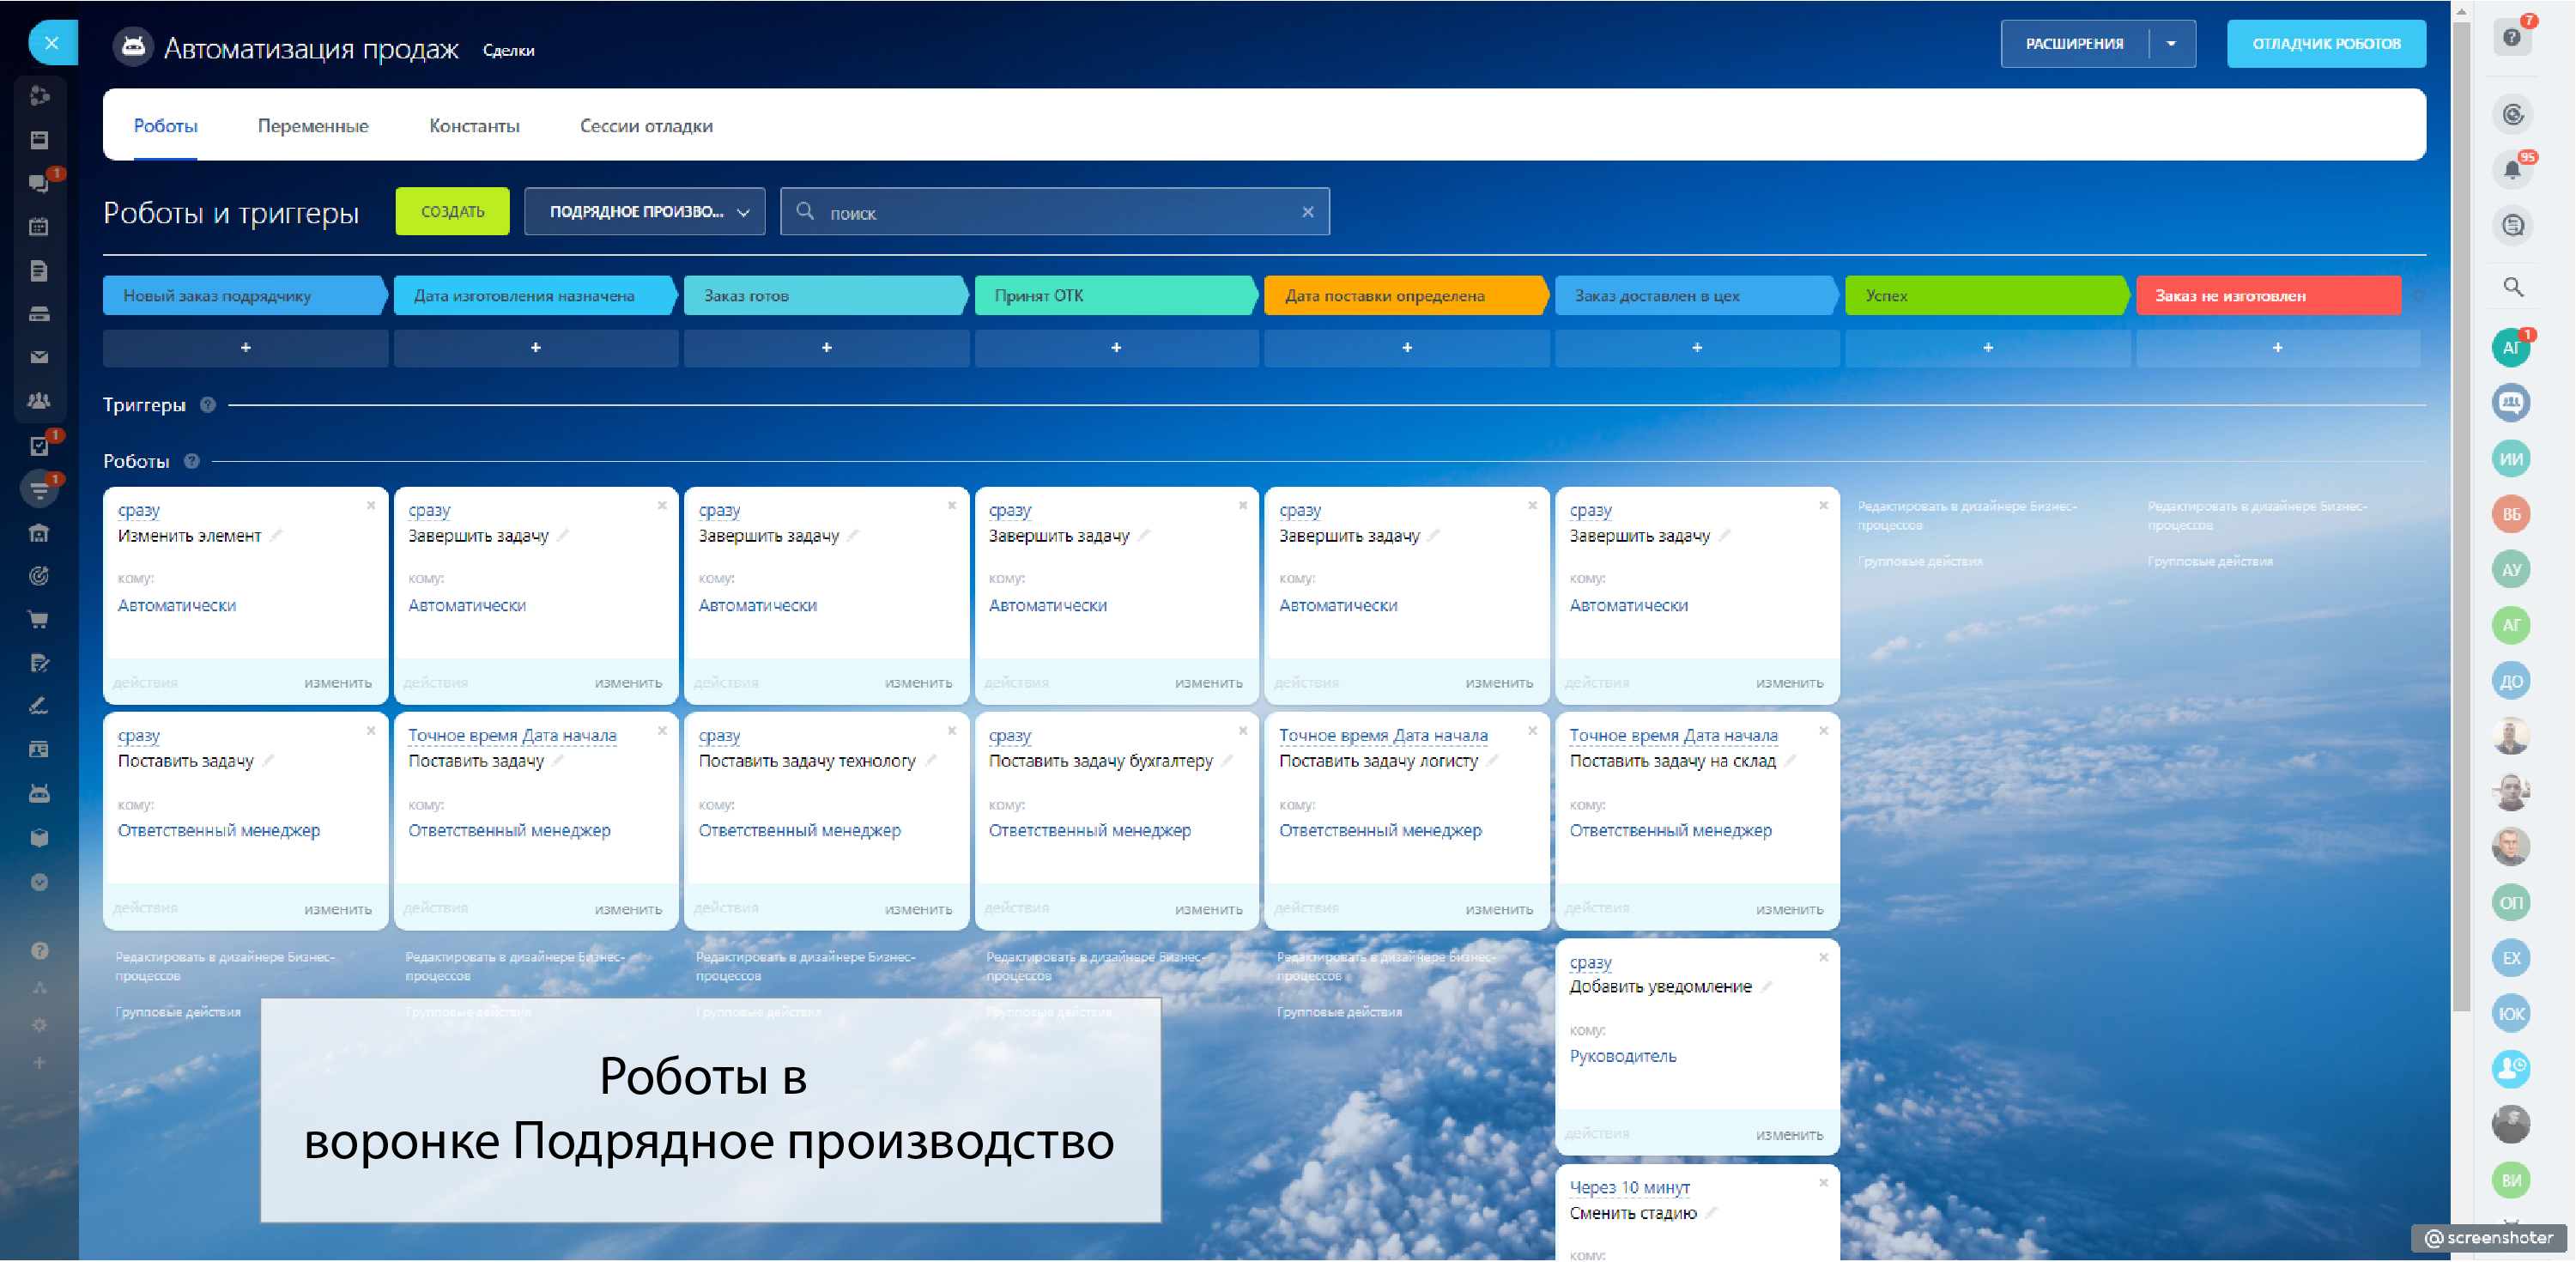Click the calendar icon in left sidebar
2576x1262 pixels.
pos(39,227)
